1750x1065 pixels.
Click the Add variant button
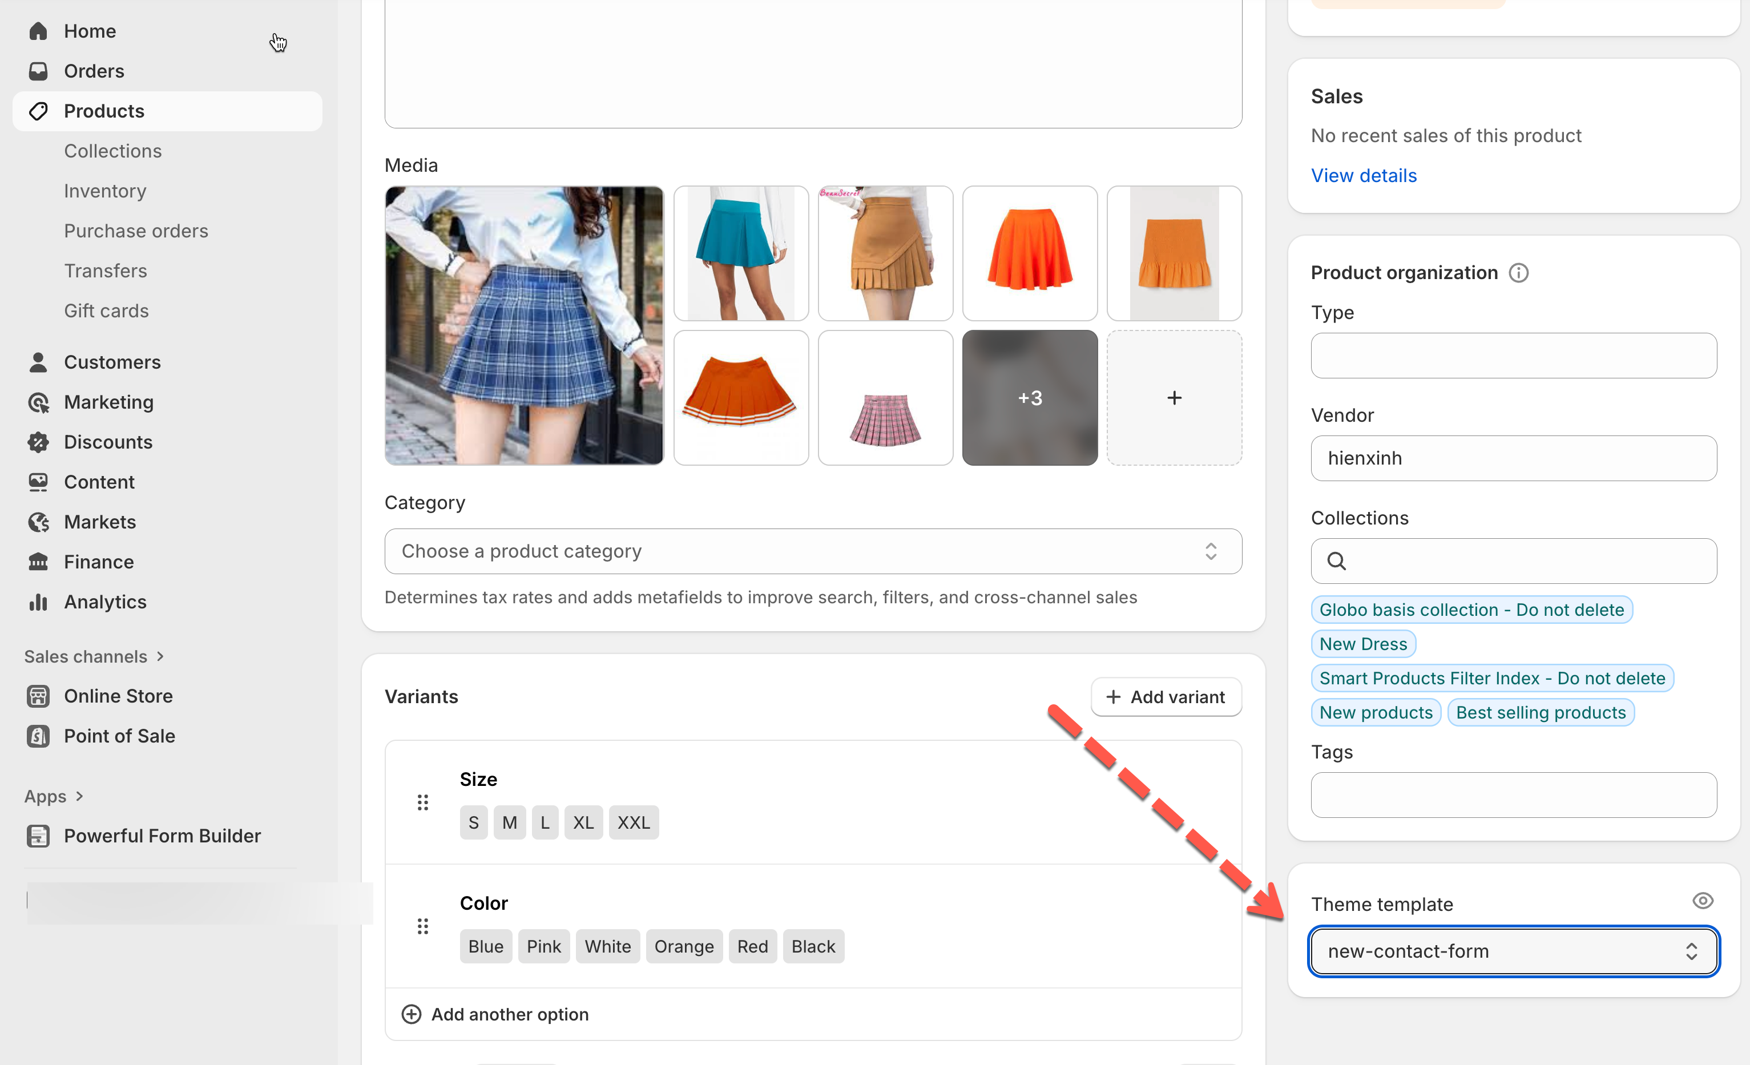coord(1166,696)
